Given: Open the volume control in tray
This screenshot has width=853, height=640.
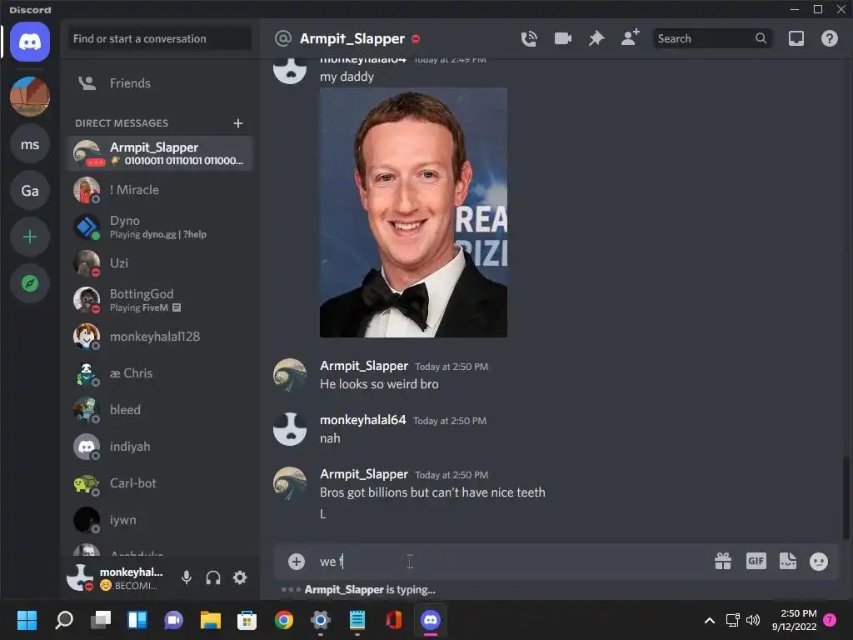Looking at the screenshot, I should 753,620.
